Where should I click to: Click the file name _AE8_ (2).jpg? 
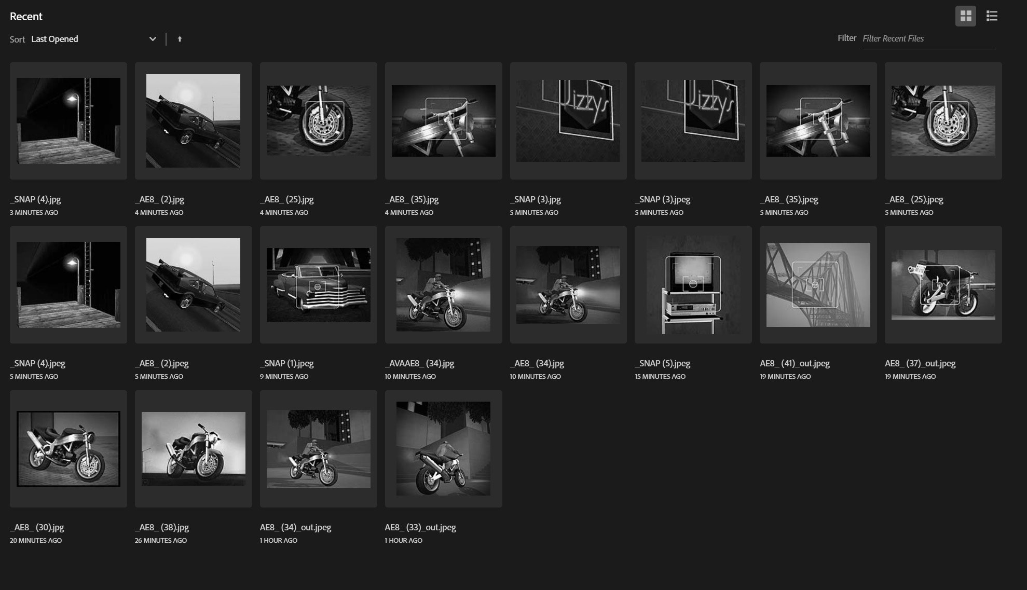point(159,199)
